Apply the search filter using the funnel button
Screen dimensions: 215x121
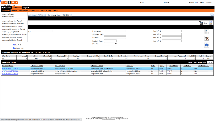click(207, 32)
